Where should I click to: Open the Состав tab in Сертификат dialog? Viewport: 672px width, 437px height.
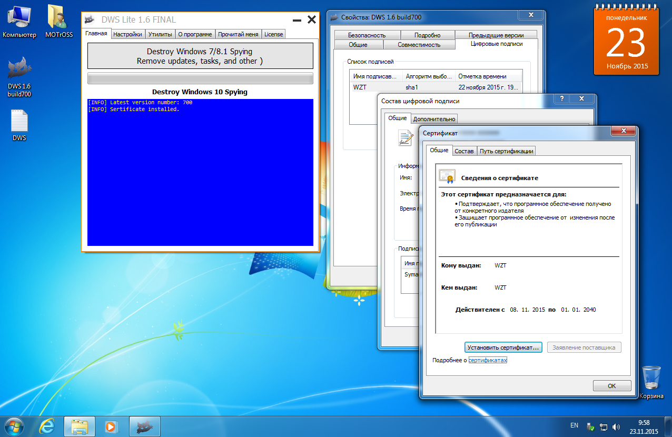[x=464, y=151]
